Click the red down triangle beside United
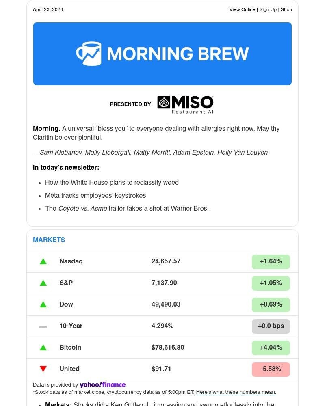325x406 pixels. [43, 369]
